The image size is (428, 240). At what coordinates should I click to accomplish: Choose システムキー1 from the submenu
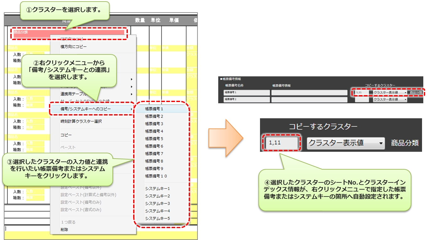(x=157, y=189)
